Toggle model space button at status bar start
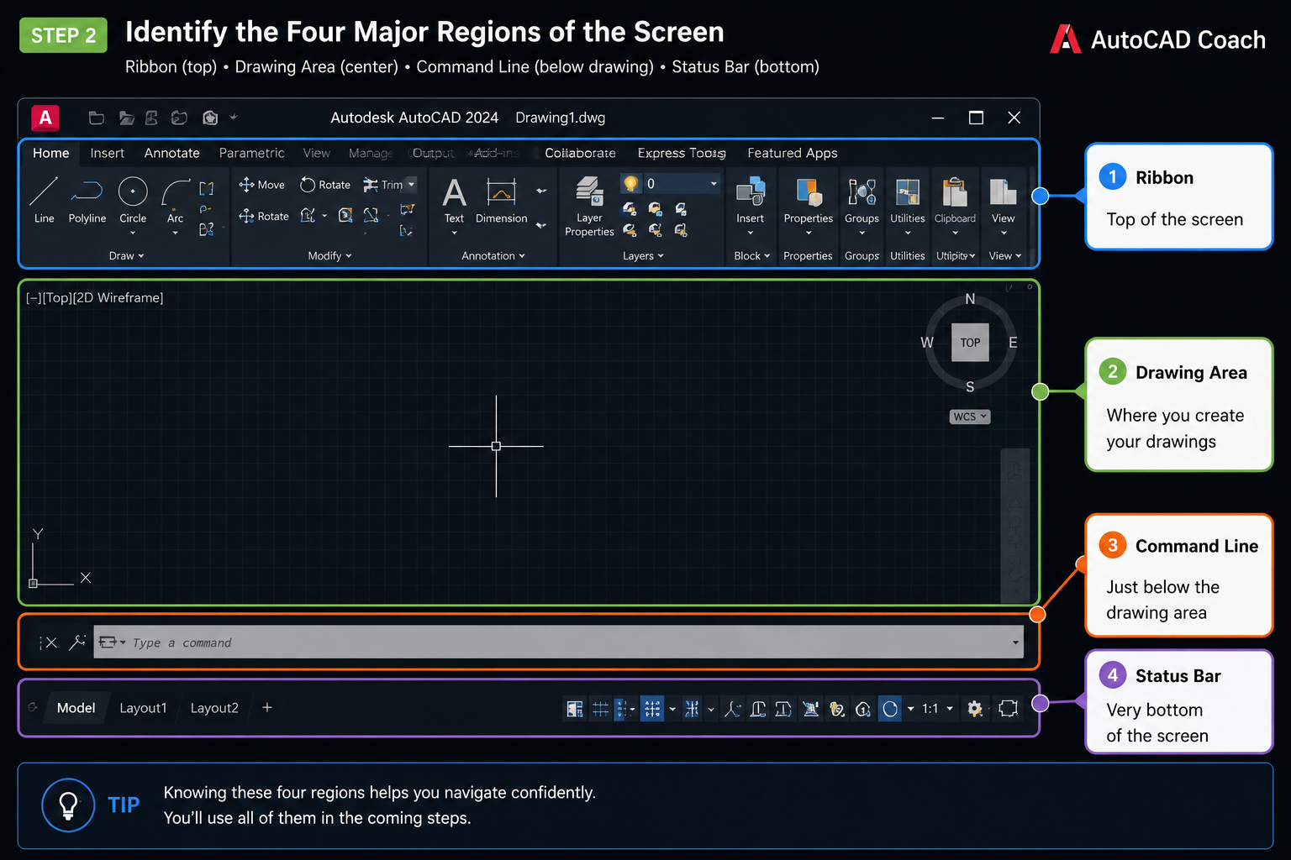This screenshot has width=1291, height=860. [575, 709]
